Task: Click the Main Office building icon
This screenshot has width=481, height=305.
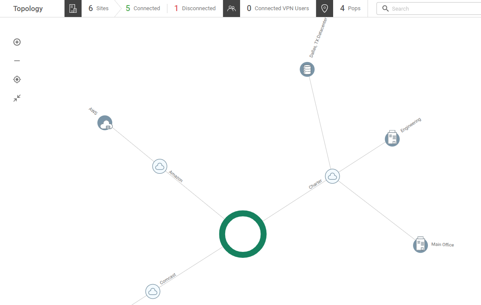Action: pyautogui.click(x=420, y=244)
